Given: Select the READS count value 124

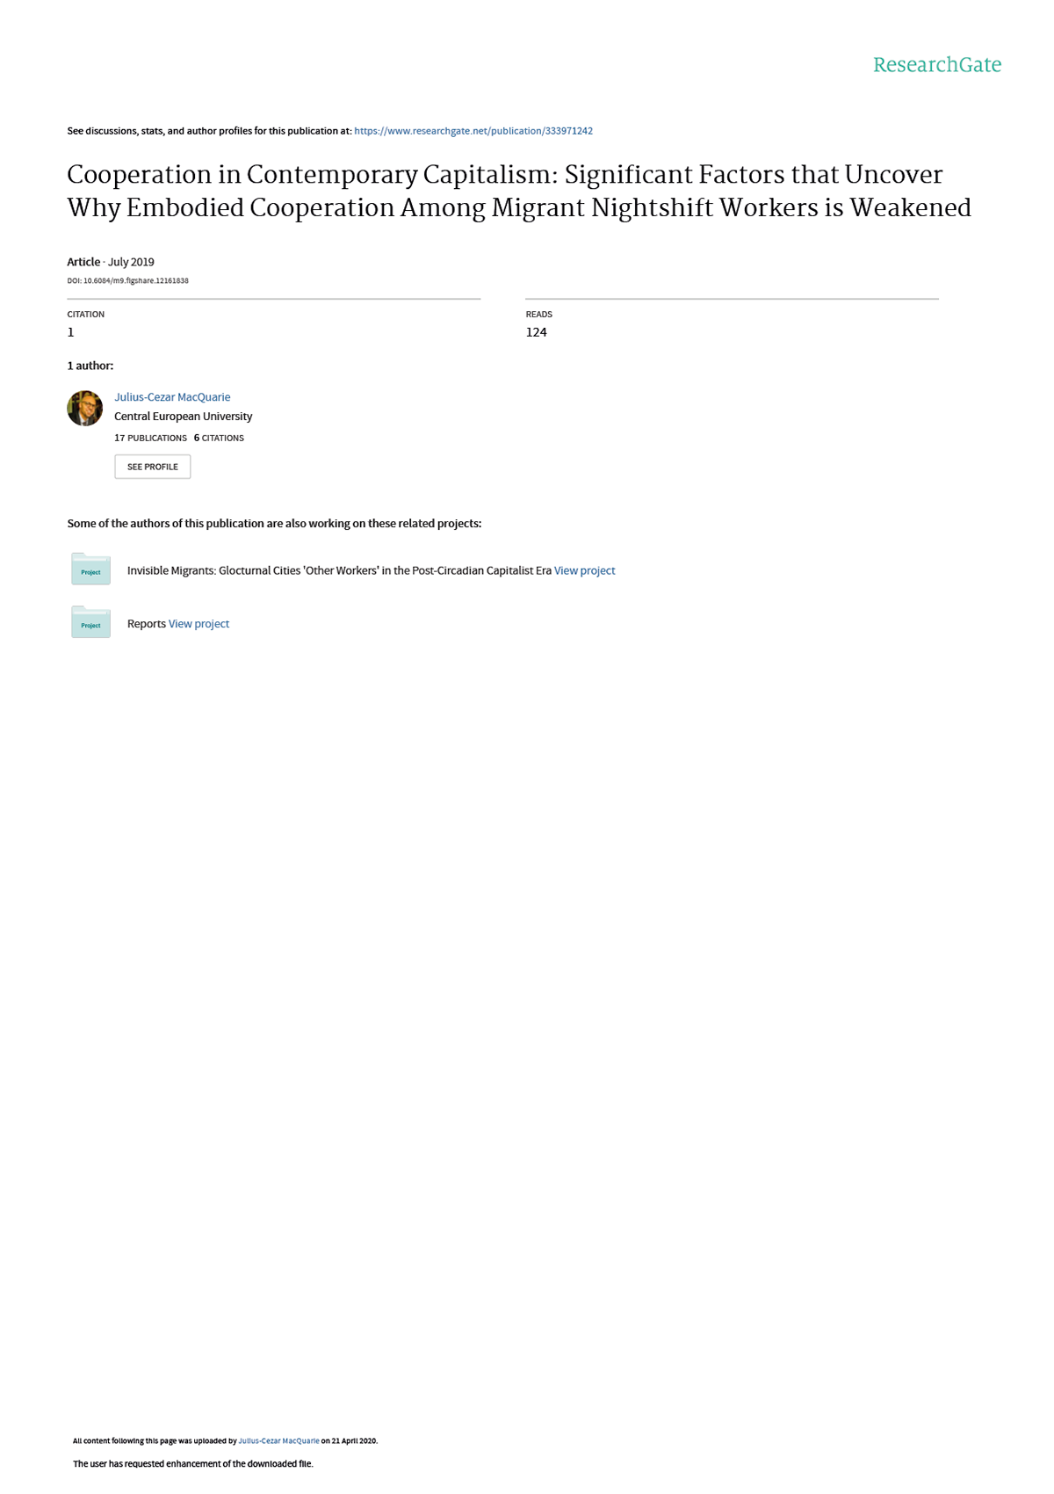Looking at the screenshot, I should pos(537,332).
